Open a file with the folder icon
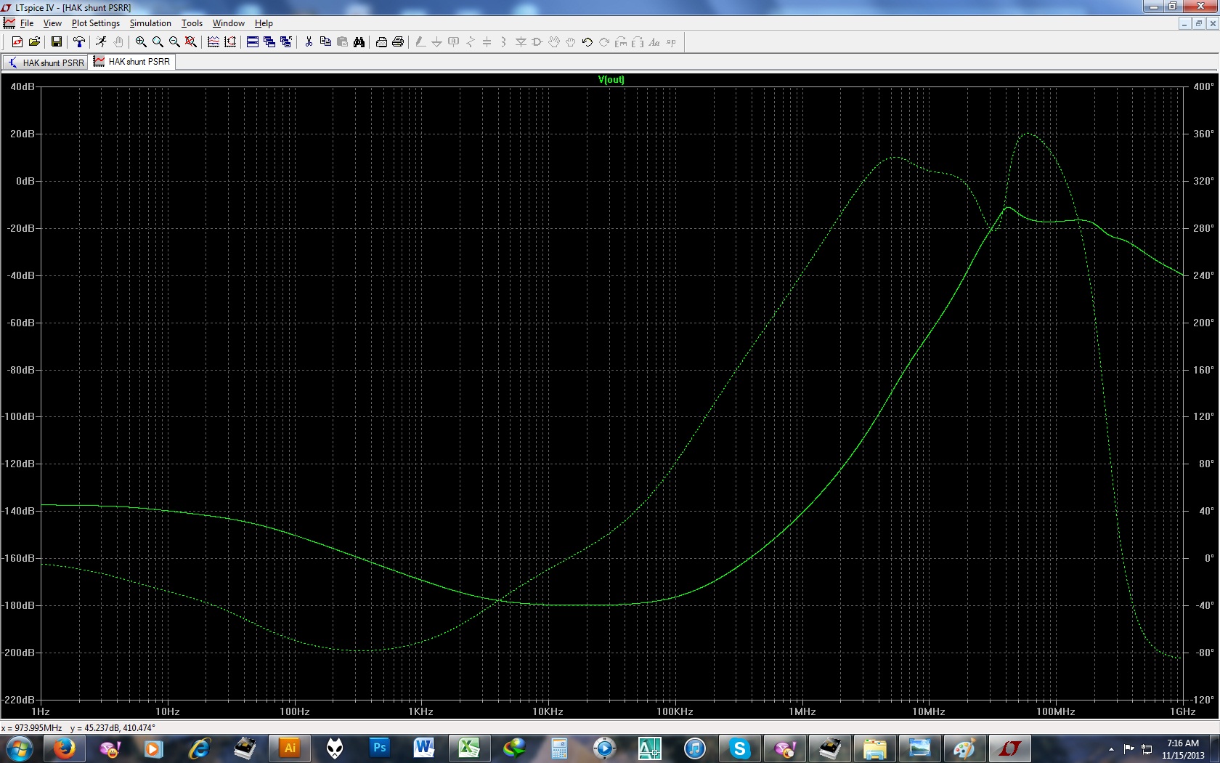The width and height of the screenshot is (1220, 763). [x=34, y=42]
